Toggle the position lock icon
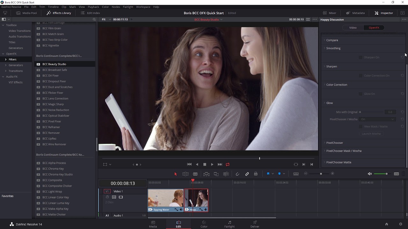 click(x=256, y=174)
